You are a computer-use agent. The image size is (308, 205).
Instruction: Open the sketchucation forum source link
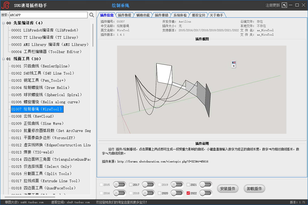click(163, 162)
